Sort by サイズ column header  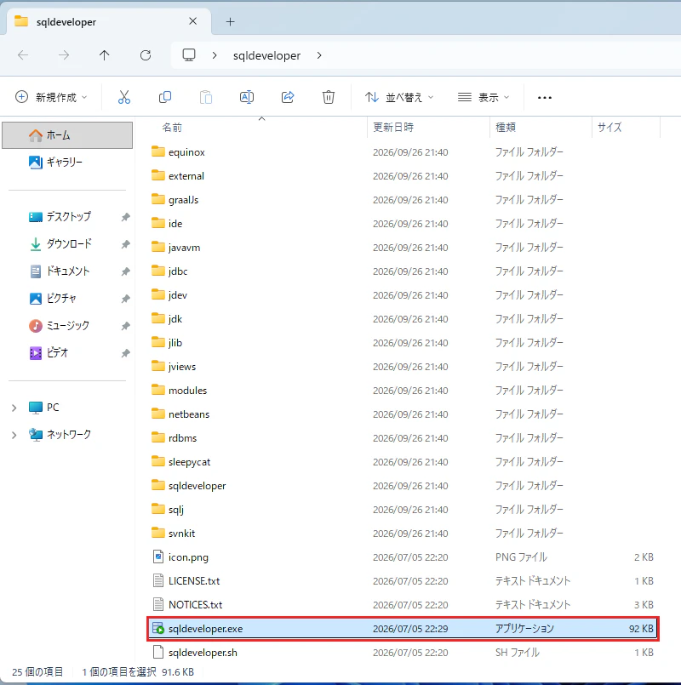point(609,127)
